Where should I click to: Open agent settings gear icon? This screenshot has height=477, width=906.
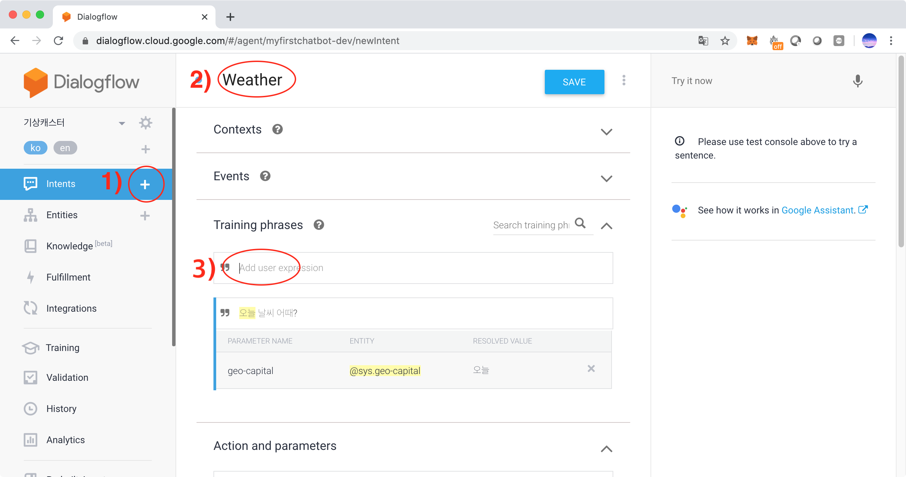(145, 123)
